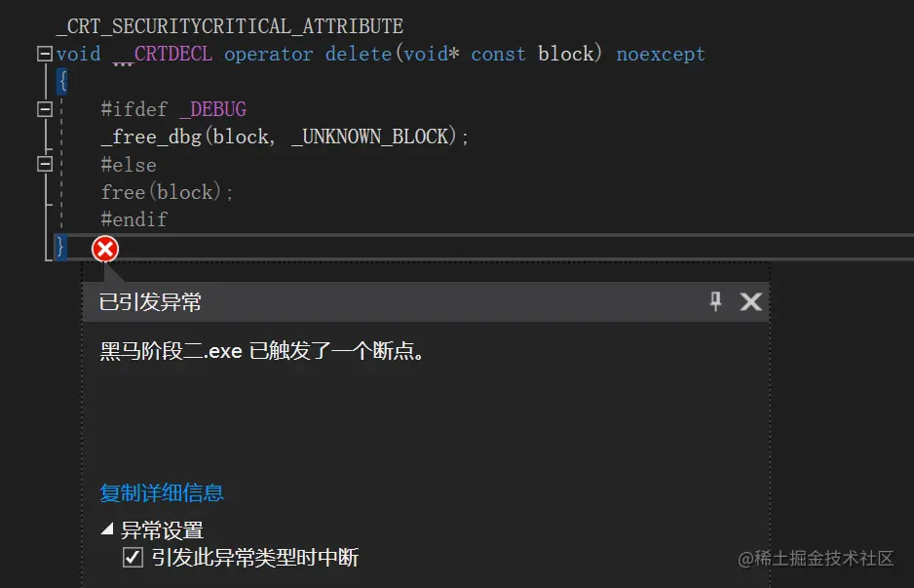Pin the exception popup with the pushpin icon
This screenshot has width=914, height=588.
[716, 301]
